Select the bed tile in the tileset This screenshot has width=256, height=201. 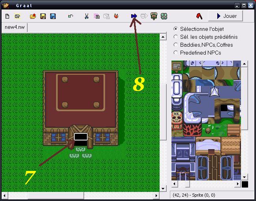(x=208, y=146)
